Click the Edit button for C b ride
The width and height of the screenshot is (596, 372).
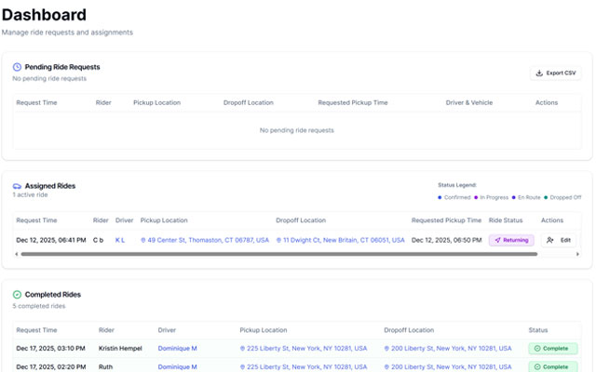click(559, 240)
